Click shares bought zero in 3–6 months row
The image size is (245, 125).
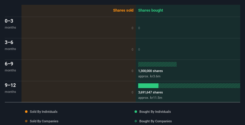tap(139, 50)
